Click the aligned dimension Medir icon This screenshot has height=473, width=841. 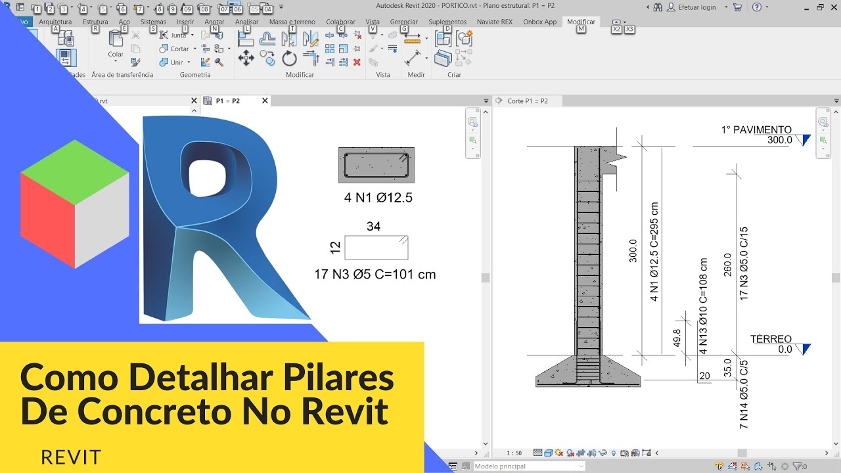click(x=413, y=58)
